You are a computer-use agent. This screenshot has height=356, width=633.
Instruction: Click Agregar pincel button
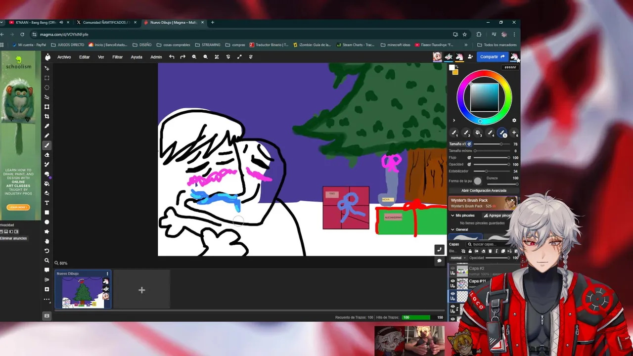click(497, 216)
